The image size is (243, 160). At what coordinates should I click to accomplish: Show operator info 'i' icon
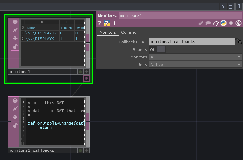click(x=114, y=23)
